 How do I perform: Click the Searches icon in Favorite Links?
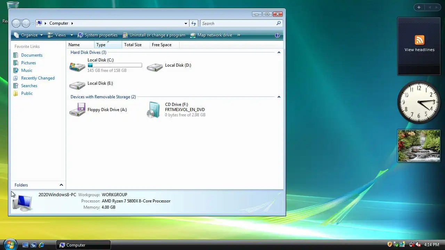pyautogui.click(x=16, y=86)
